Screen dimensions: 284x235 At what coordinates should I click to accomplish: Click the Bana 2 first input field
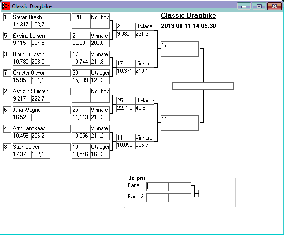coord(157,197)
